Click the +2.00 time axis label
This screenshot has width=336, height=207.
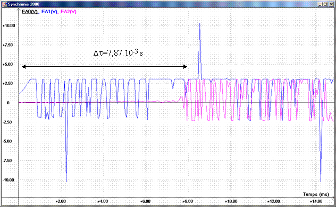click(61, 201)
